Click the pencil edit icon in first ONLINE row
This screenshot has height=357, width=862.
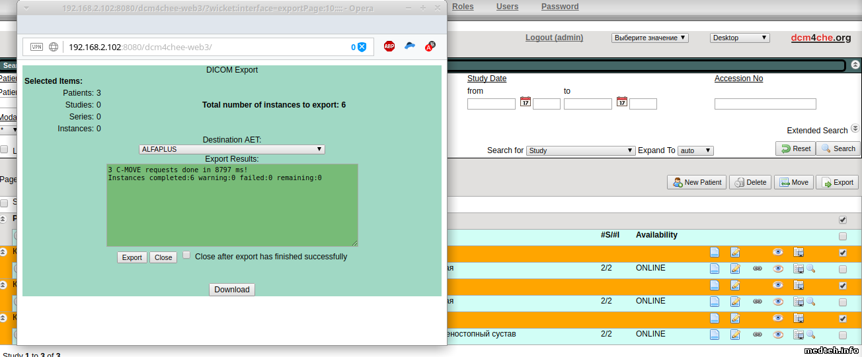(735, 269)
